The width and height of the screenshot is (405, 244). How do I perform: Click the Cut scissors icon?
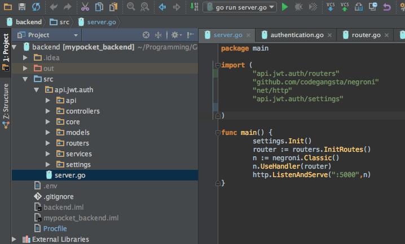85,7
